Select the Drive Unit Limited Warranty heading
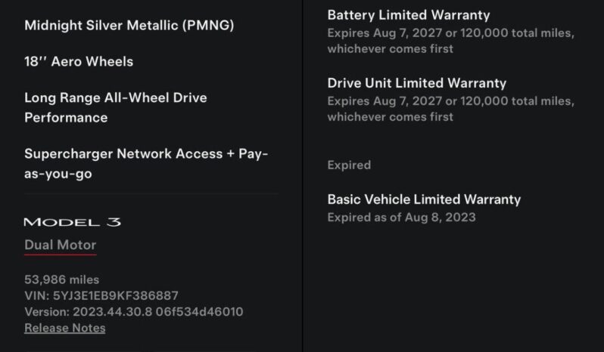Viewport: 604px width, 352px height. pos(416,82)
